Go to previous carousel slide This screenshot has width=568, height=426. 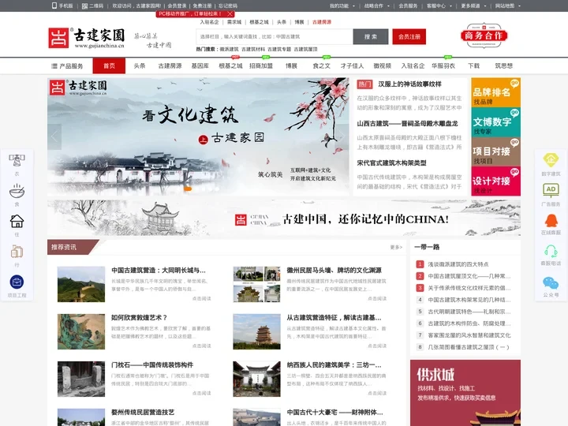[54, 136]
